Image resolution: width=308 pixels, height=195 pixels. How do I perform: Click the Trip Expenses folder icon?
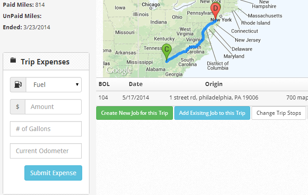pos(13,61)
